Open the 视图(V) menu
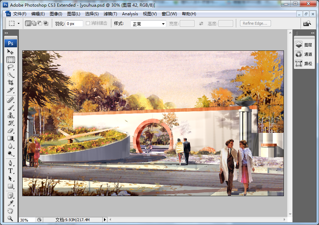 (150, 14)
